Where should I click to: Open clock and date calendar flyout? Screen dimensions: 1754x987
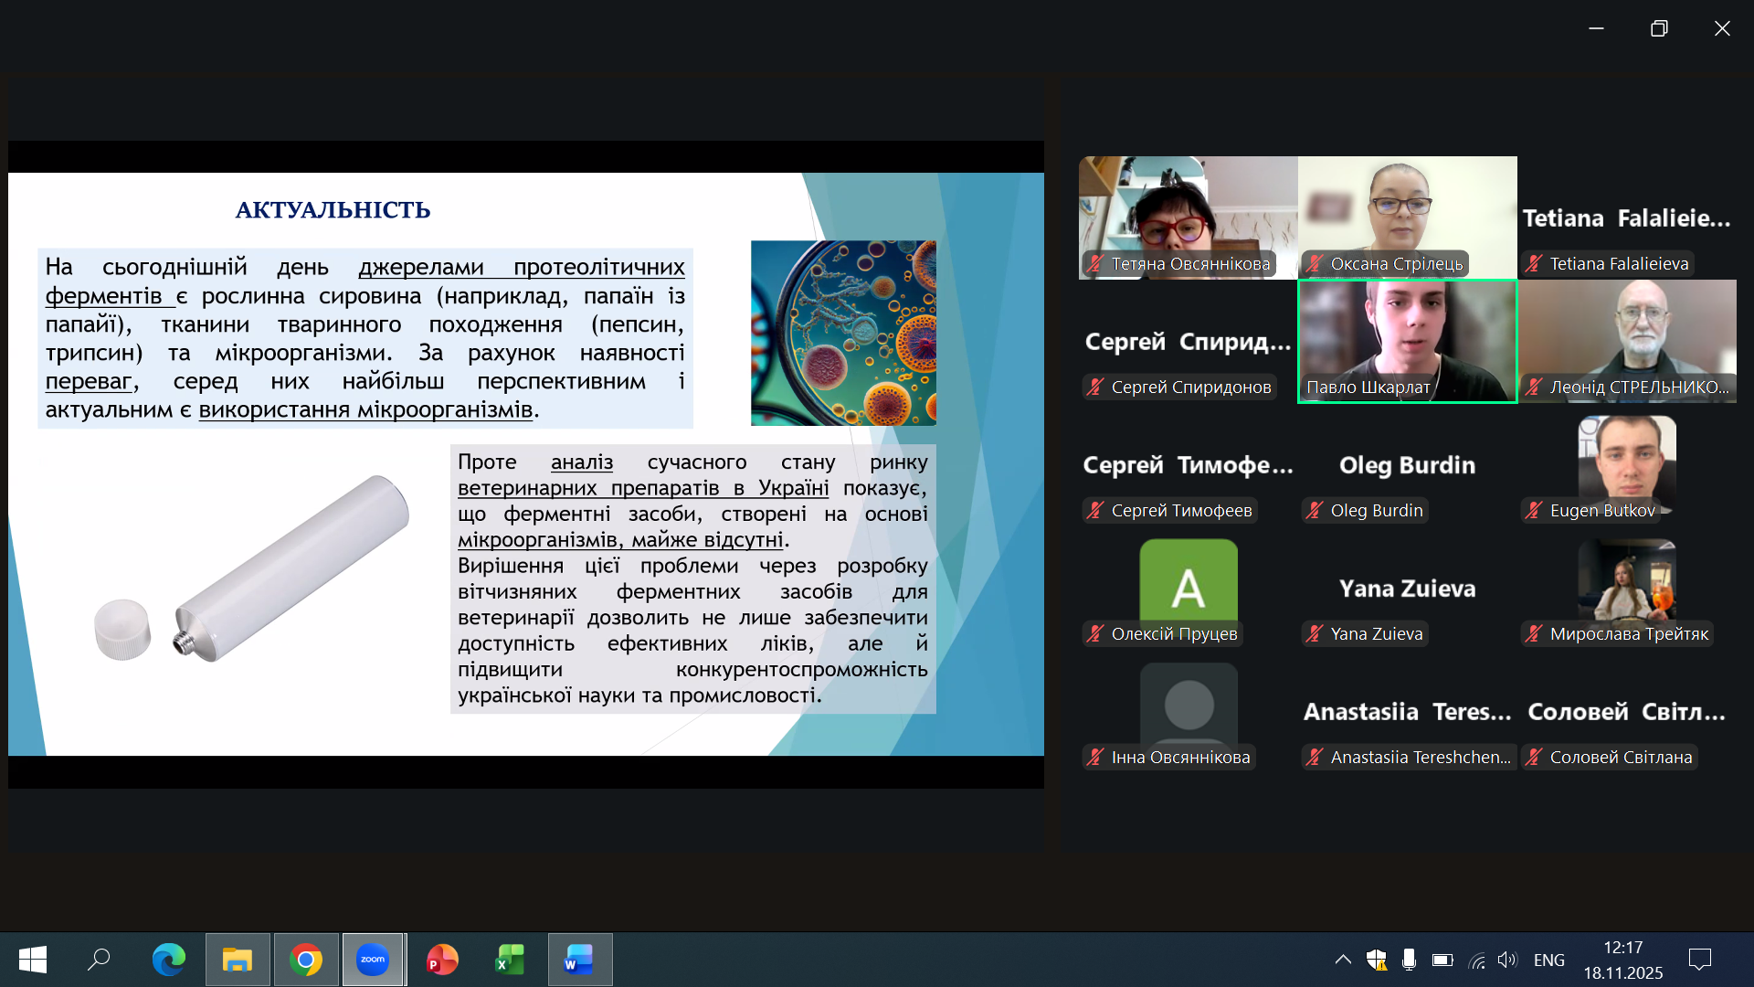1622,960
